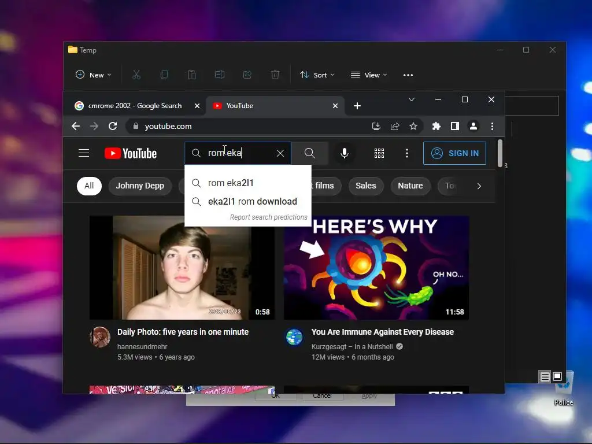
Task: Select the Police desktop icon
Action: point(563,388)
